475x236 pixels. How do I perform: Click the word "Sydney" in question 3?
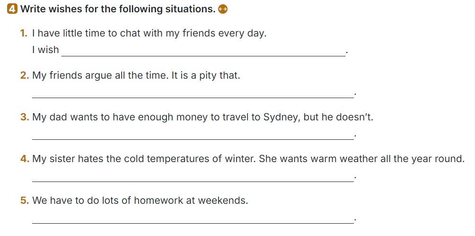pos(281,117)
